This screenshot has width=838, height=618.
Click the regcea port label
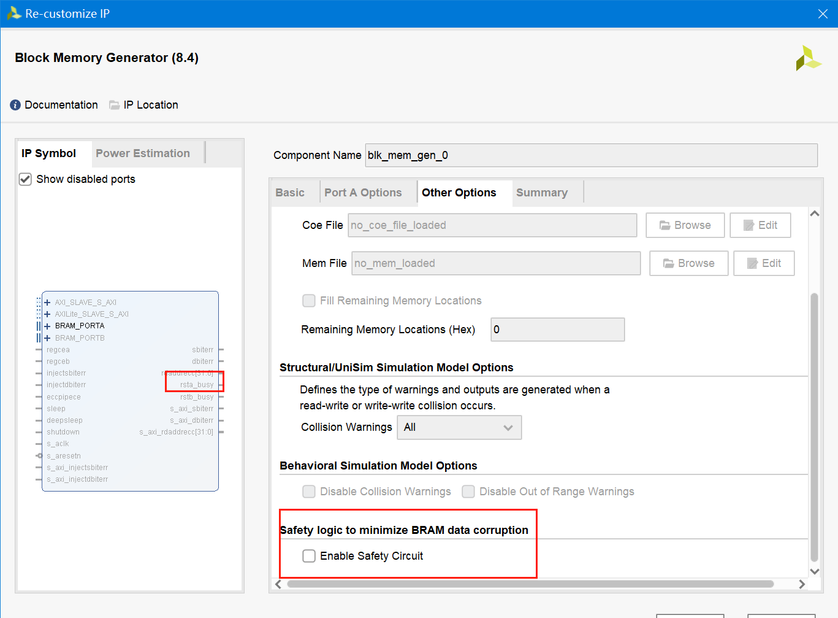click(x=58, y=350)
